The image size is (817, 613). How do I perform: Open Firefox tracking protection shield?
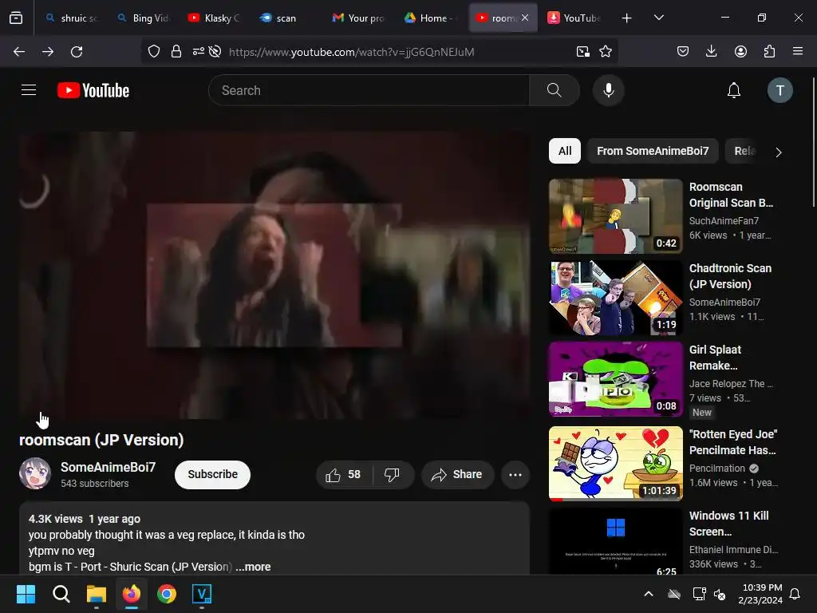pos(154,52)
